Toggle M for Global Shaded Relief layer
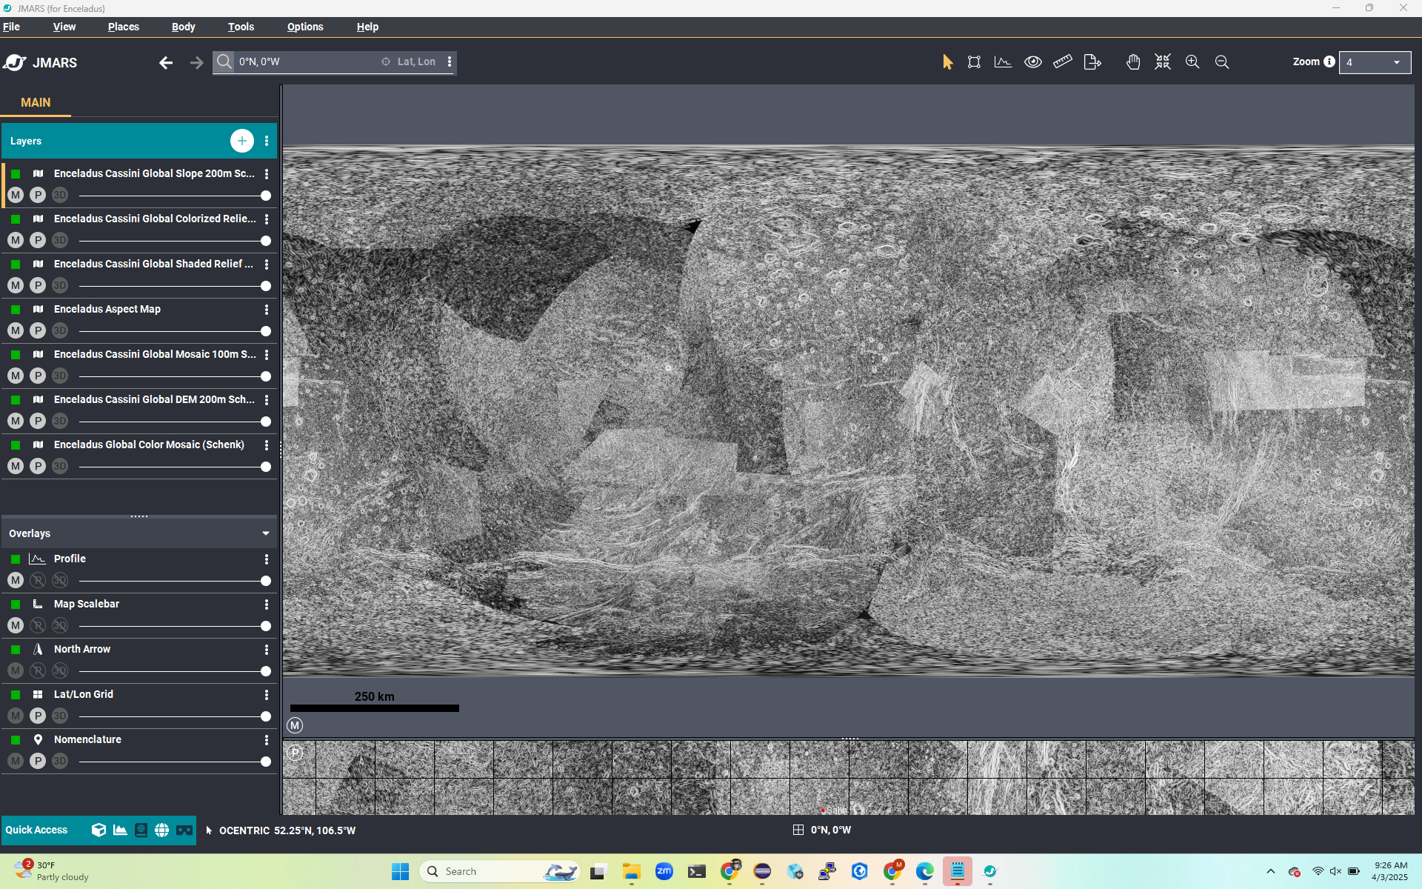Image resolution: width=1422 pixels, height=889 pixels. click(16, 285)
